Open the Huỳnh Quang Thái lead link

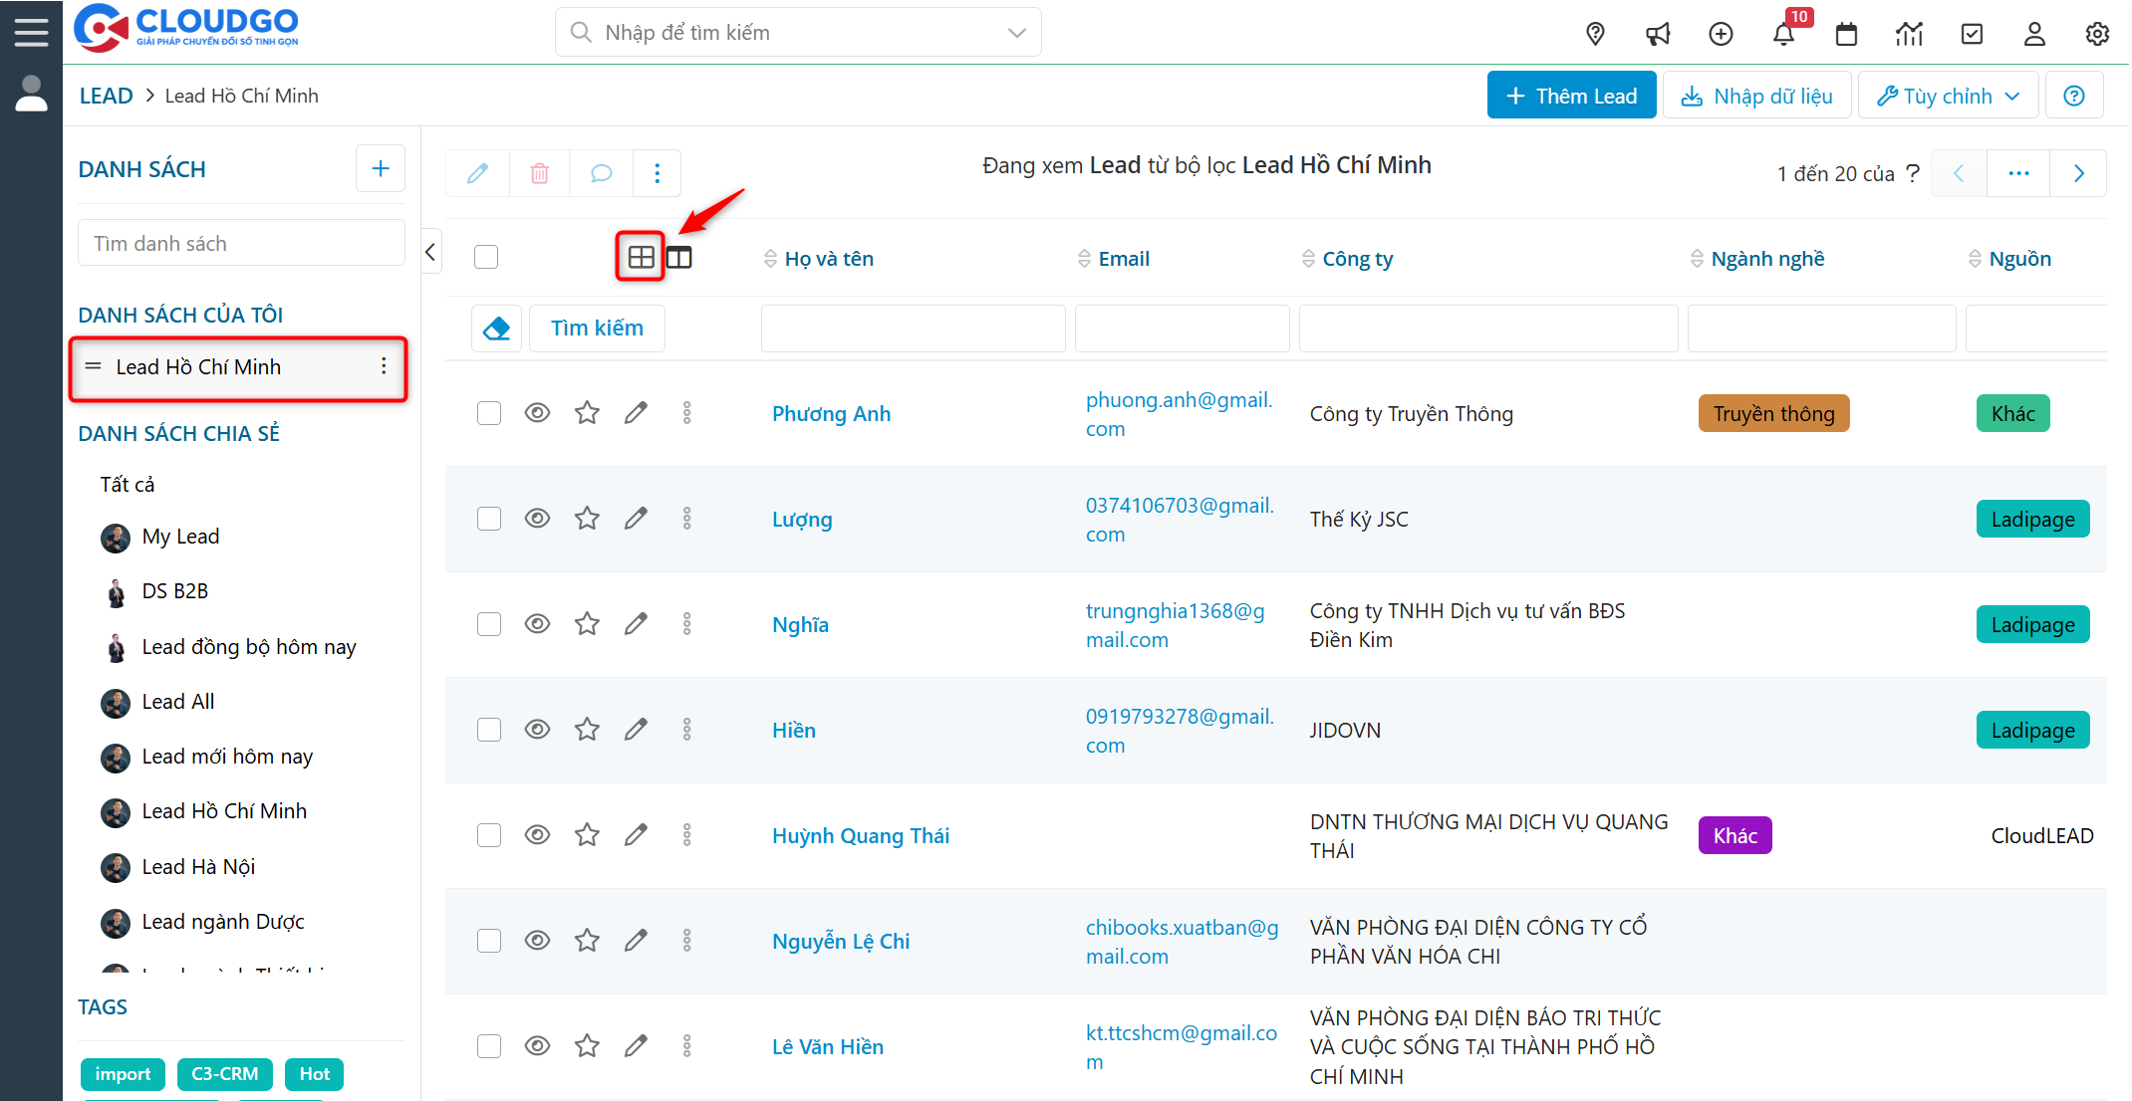(861, 836)
